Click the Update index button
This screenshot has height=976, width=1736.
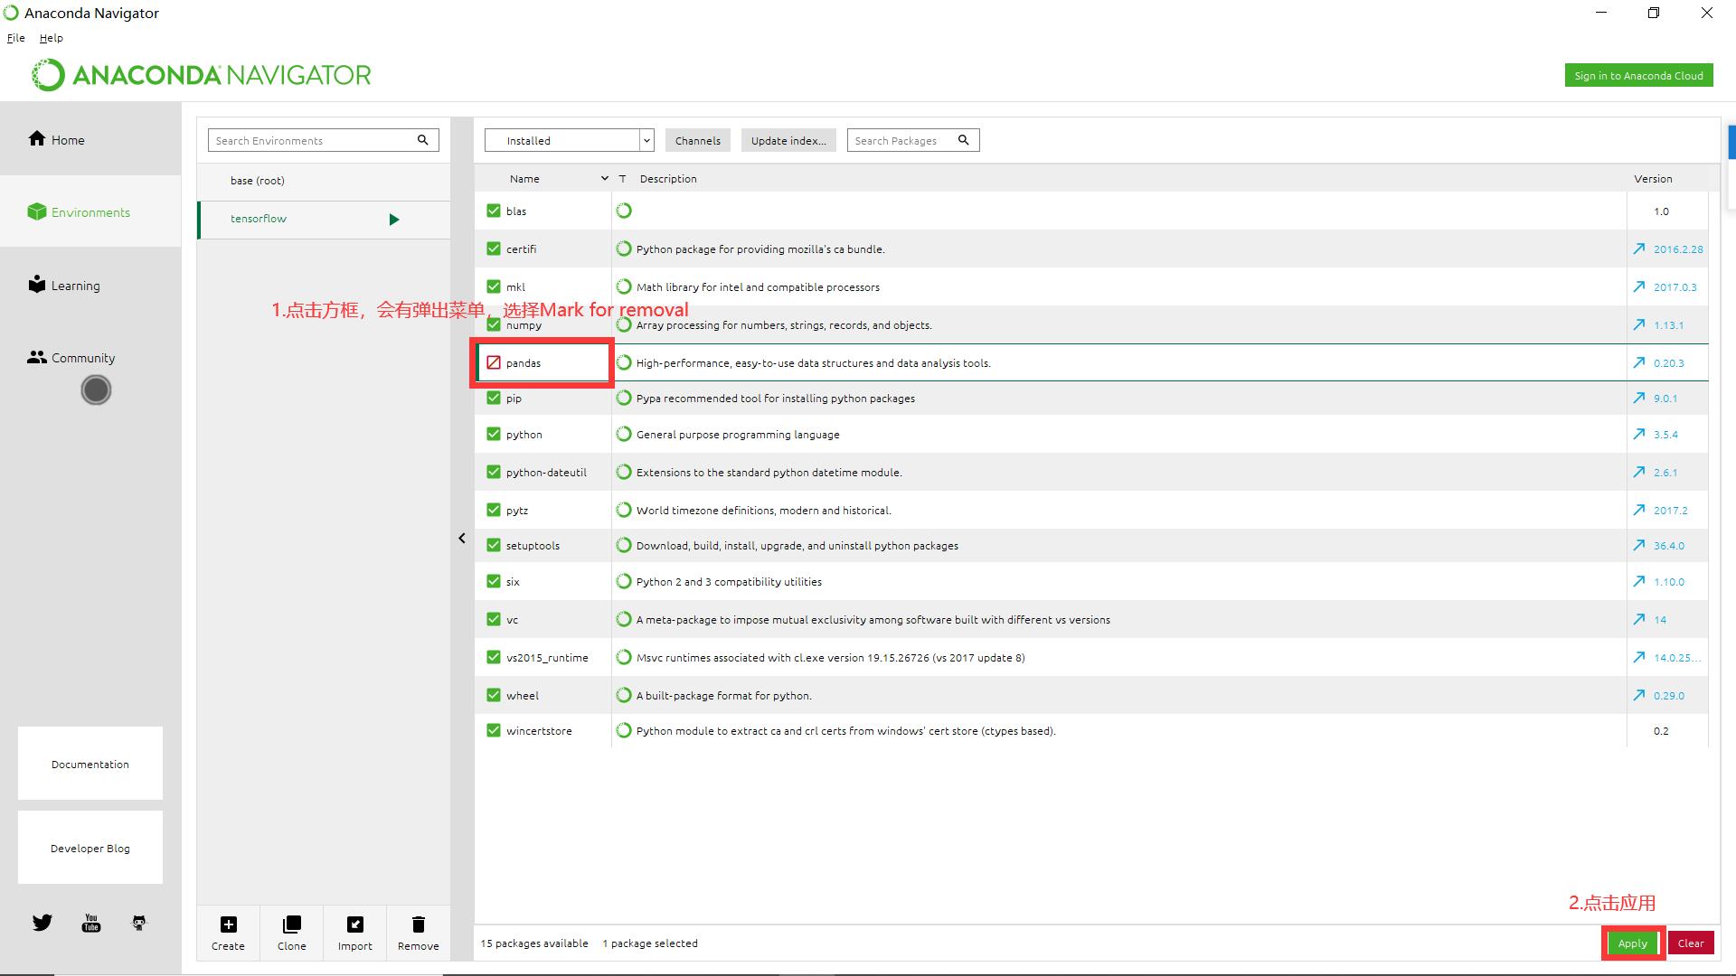coord(788,140)
